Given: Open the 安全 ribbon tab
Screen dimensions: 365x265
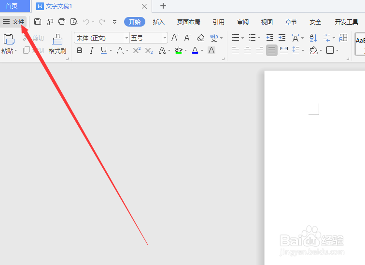Looking at the screenshot, I should click(315, 22).
